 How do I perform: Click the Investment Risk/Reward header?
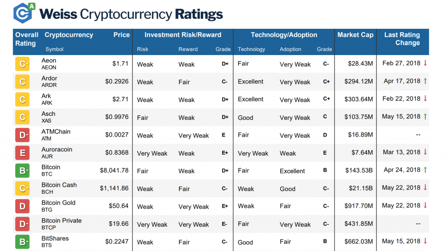click(183, 35)
